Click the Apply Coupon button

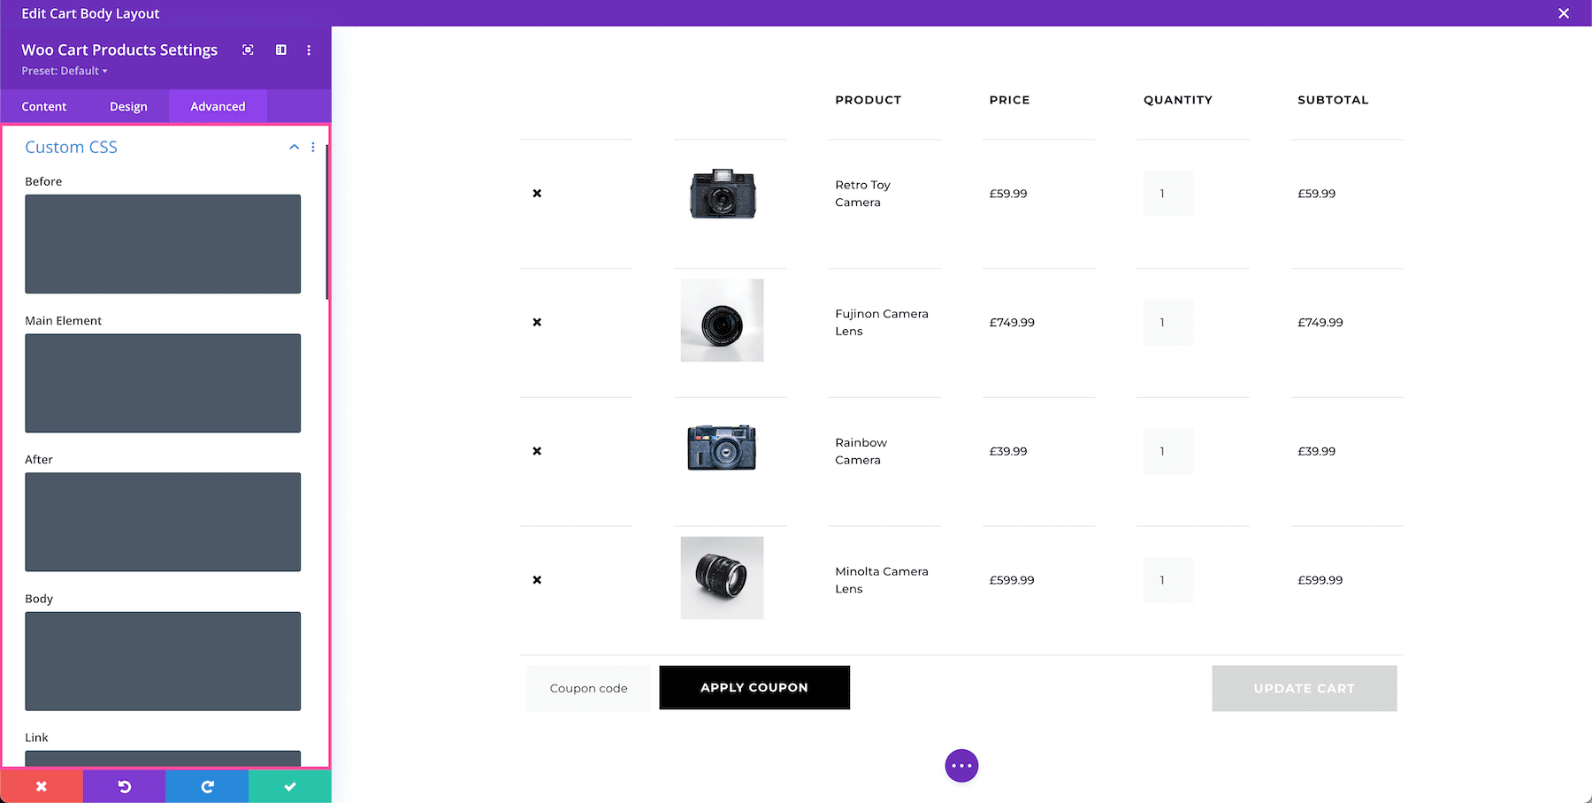754,687
